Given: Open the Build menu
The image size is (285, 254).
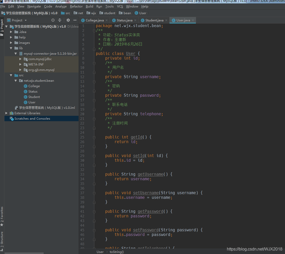Looking at the screenshot, I should coord(89,6).
